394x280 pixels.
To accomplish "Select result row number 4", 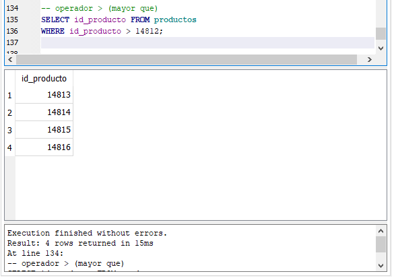I will [10, 147].
